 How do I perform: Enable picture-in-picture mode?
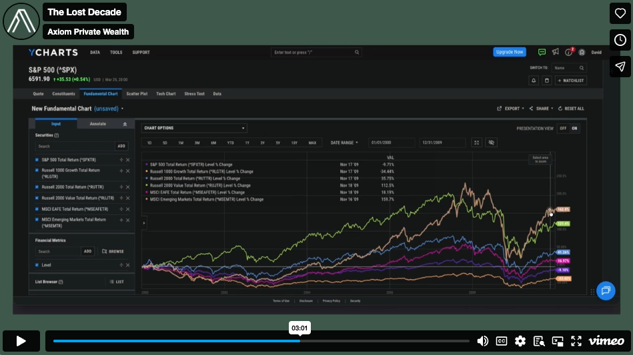tap(558, 341)
